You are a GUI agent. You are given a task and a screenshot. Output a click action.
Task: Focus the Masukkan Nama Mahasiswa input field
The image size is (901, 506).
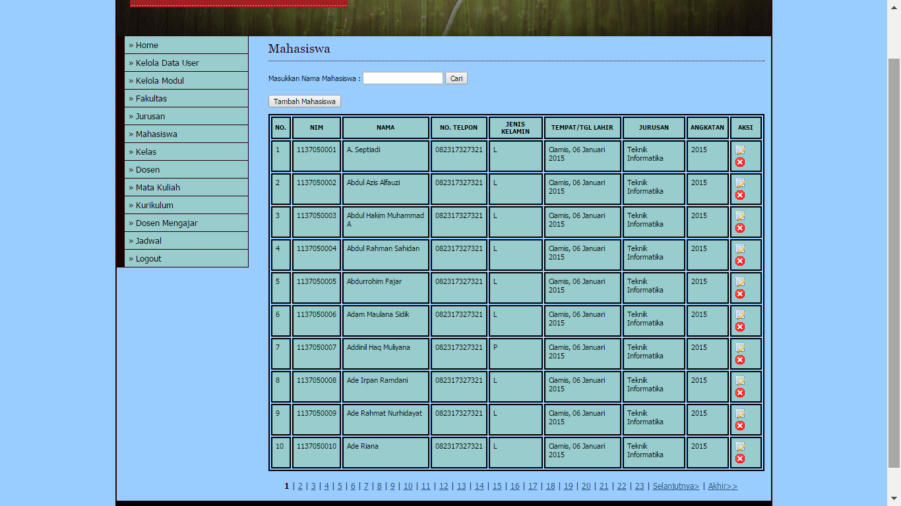point(402,78)
